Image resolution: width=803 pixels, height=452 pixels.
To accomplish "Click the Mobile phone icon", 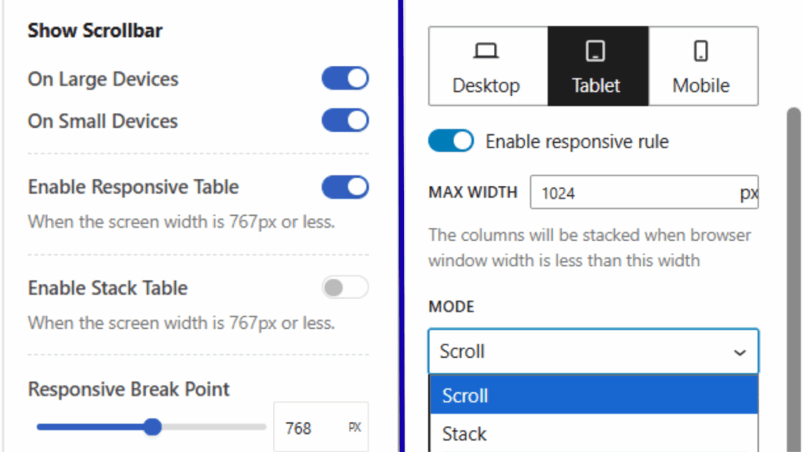I will point(701,52).
